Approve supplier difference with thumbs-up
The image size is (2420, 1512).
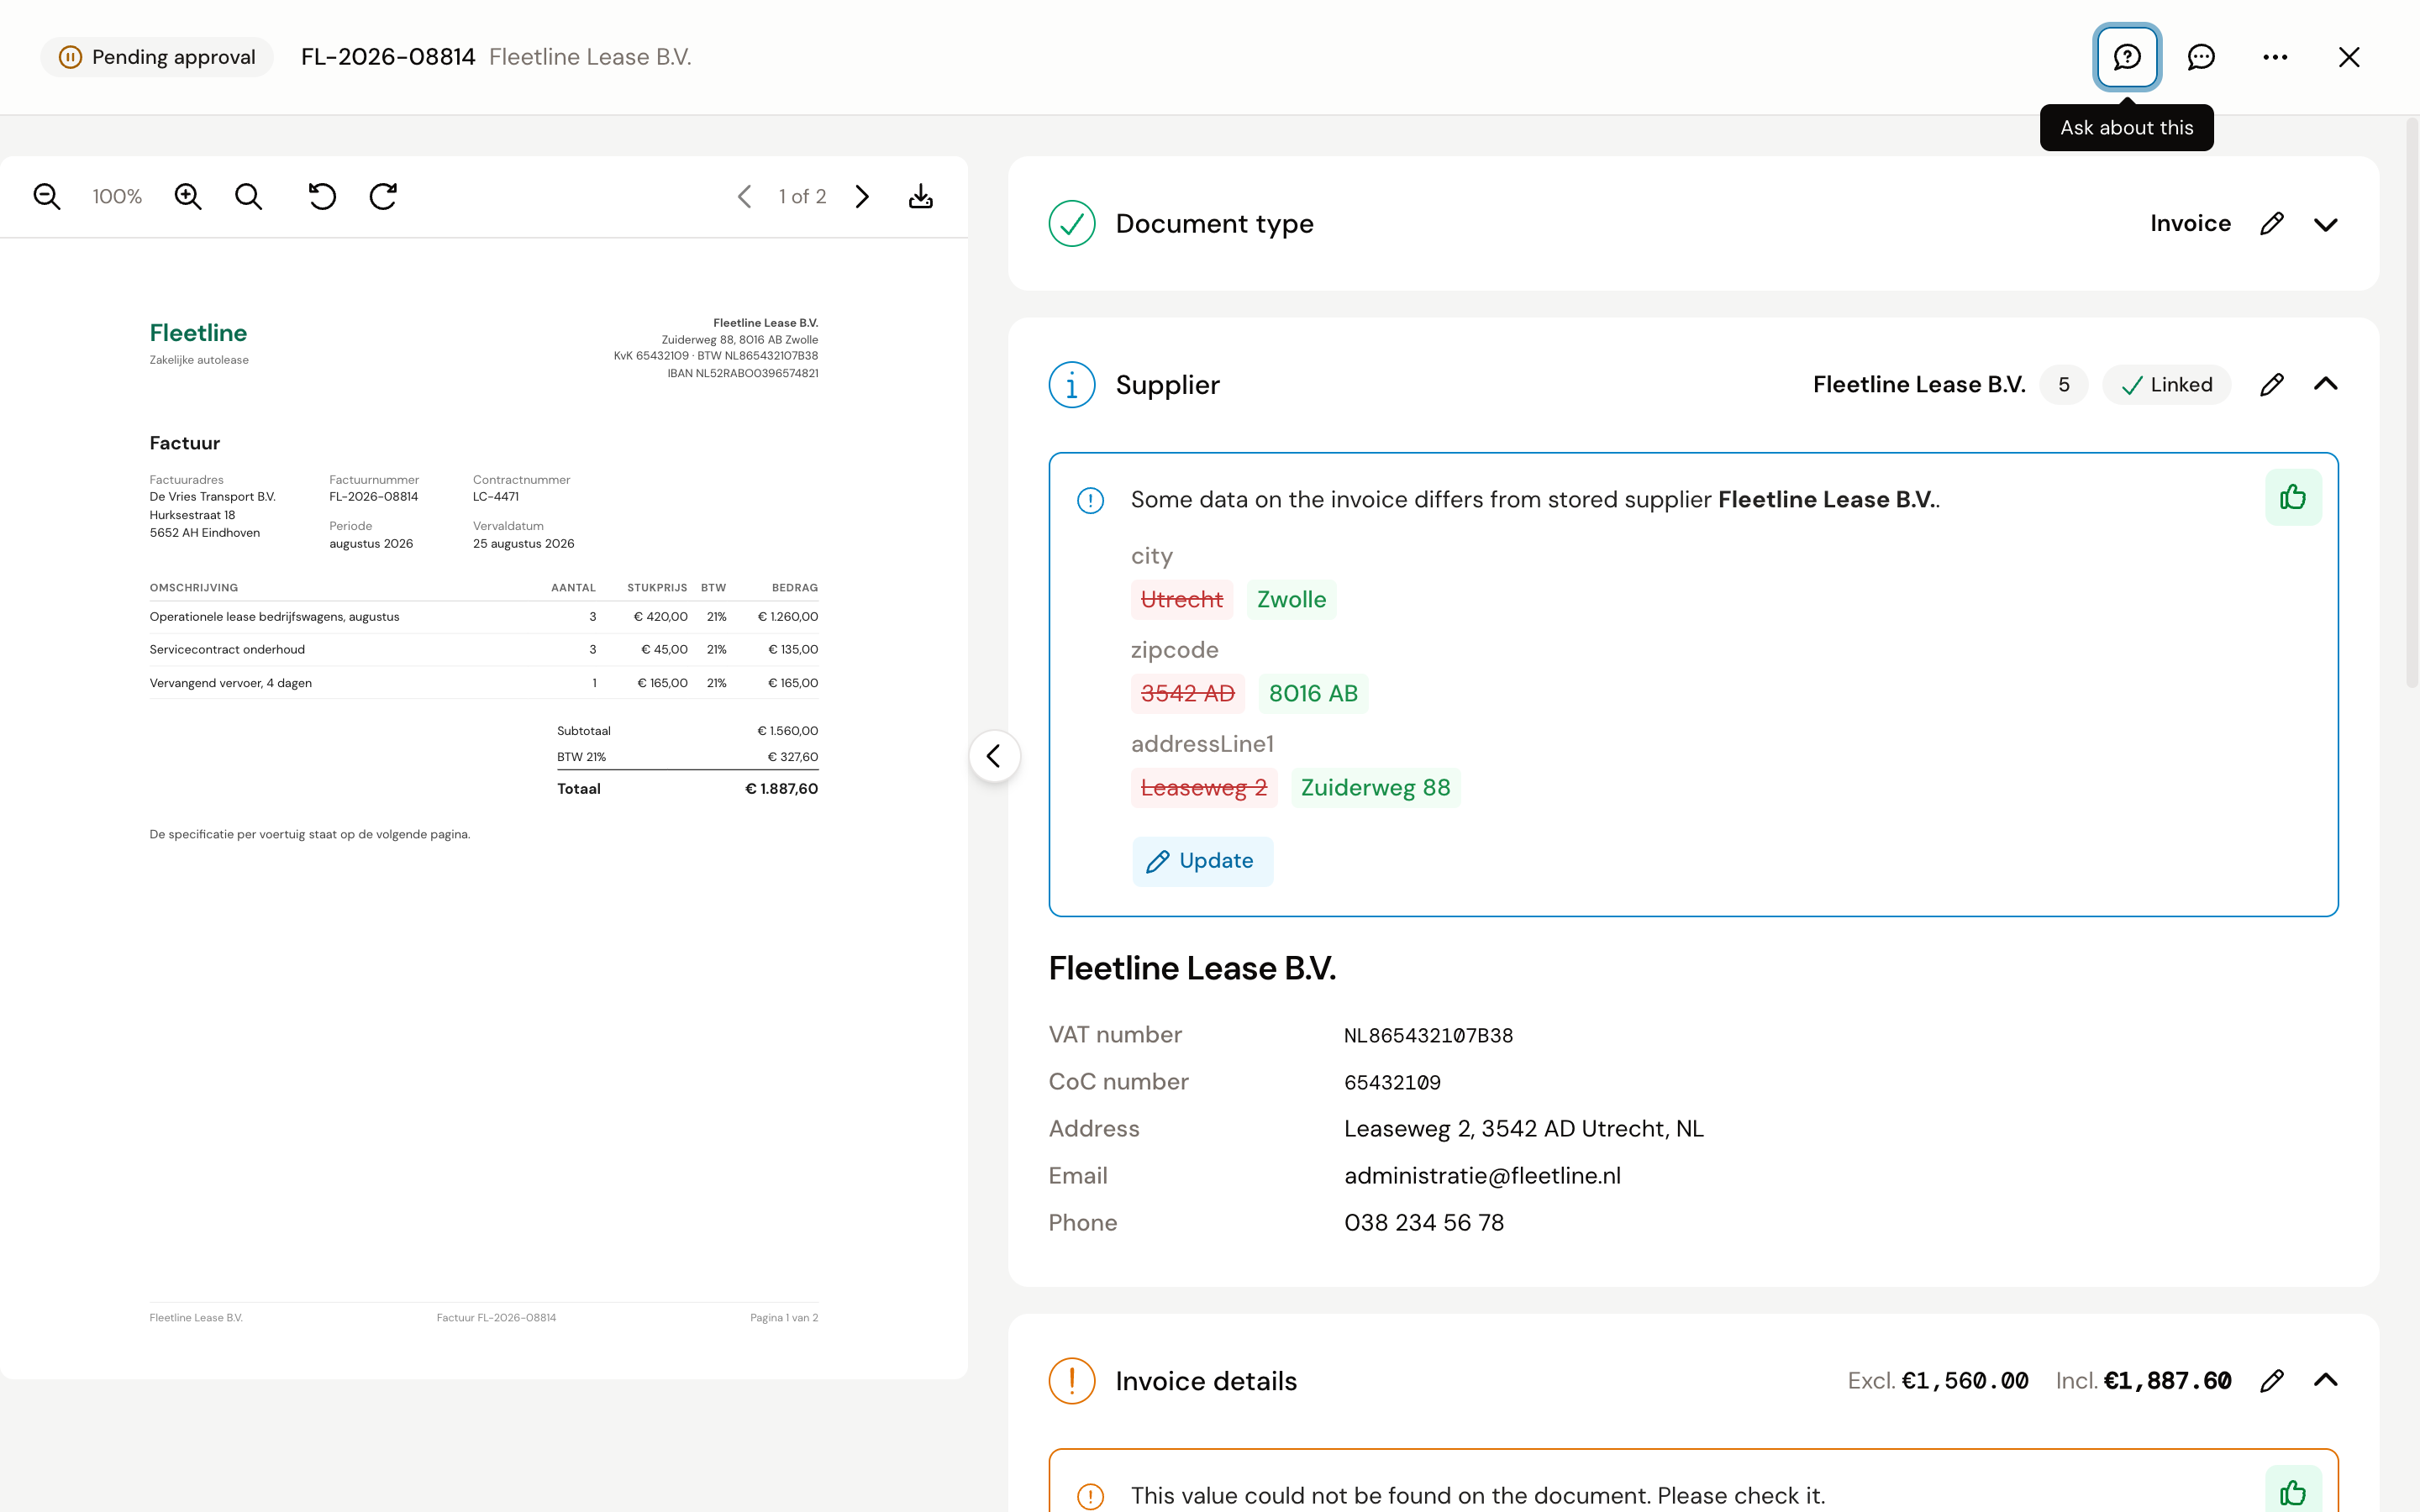click(x=2293, y=497)
